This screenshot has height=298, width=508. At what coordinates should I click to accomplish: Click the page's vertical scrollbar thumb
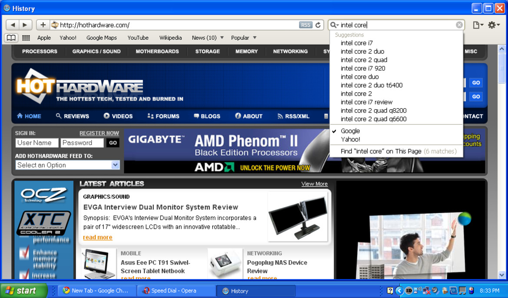501,68
